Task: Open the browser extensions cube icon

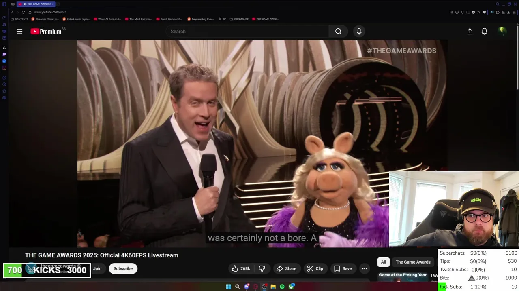Action: point(498,12)
